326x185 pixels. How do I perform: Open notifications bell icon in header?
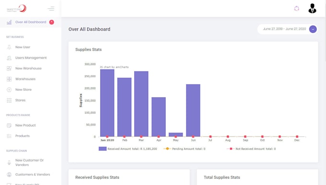click(297, 9)
